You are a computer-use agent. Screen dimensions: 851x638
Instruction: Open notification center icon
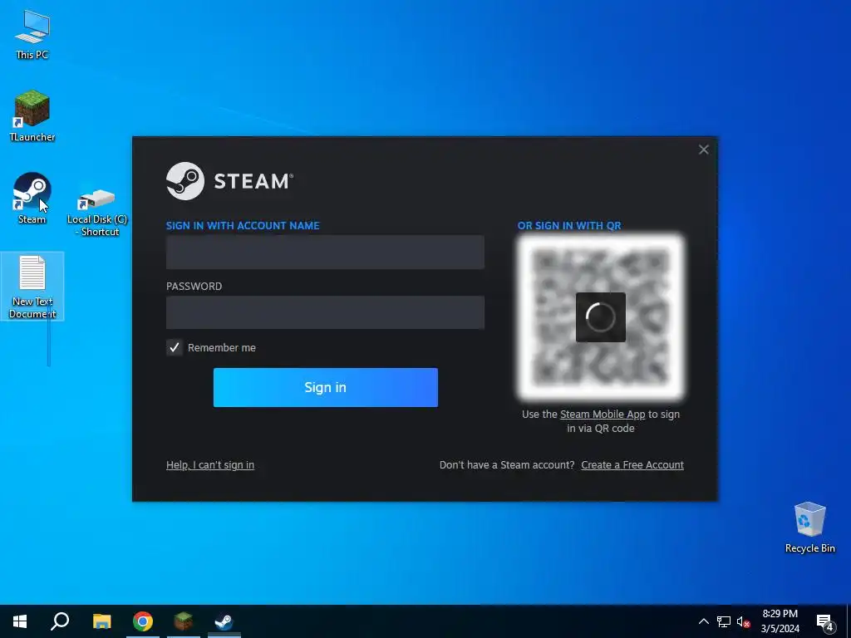pos(825,622)
